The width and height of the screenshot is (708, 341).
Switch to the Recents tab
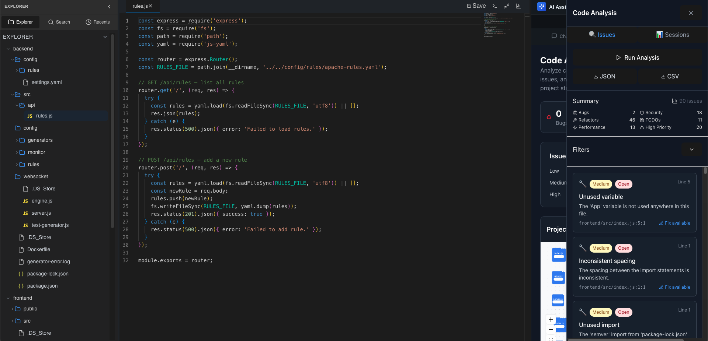98,22
